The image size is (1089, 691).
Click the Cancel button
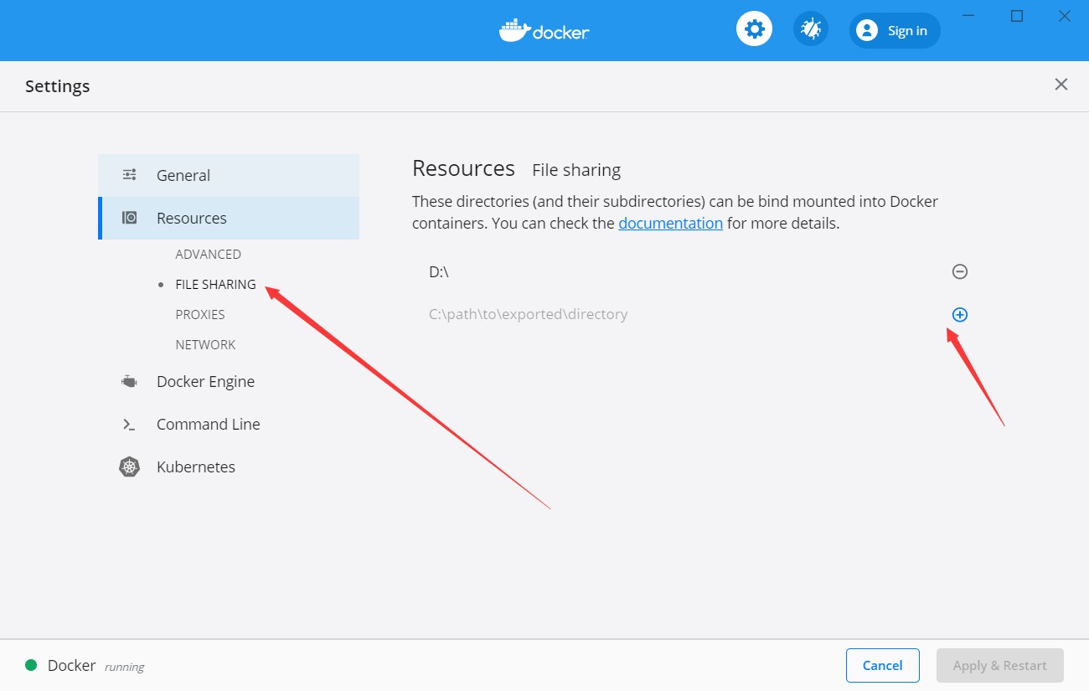(x=883, y=665)
